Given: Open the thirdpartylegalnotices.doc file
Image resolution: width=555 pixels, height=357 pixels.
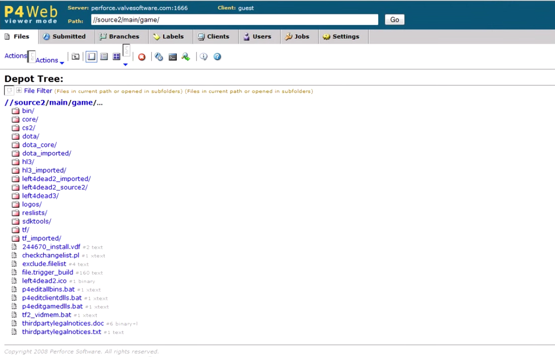Looking at the screenshot, I should pyautogui.click(x=63, y=323).
